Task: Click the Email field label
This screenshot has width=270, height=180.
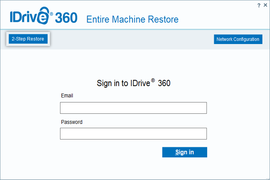Action: click(67, 95)
